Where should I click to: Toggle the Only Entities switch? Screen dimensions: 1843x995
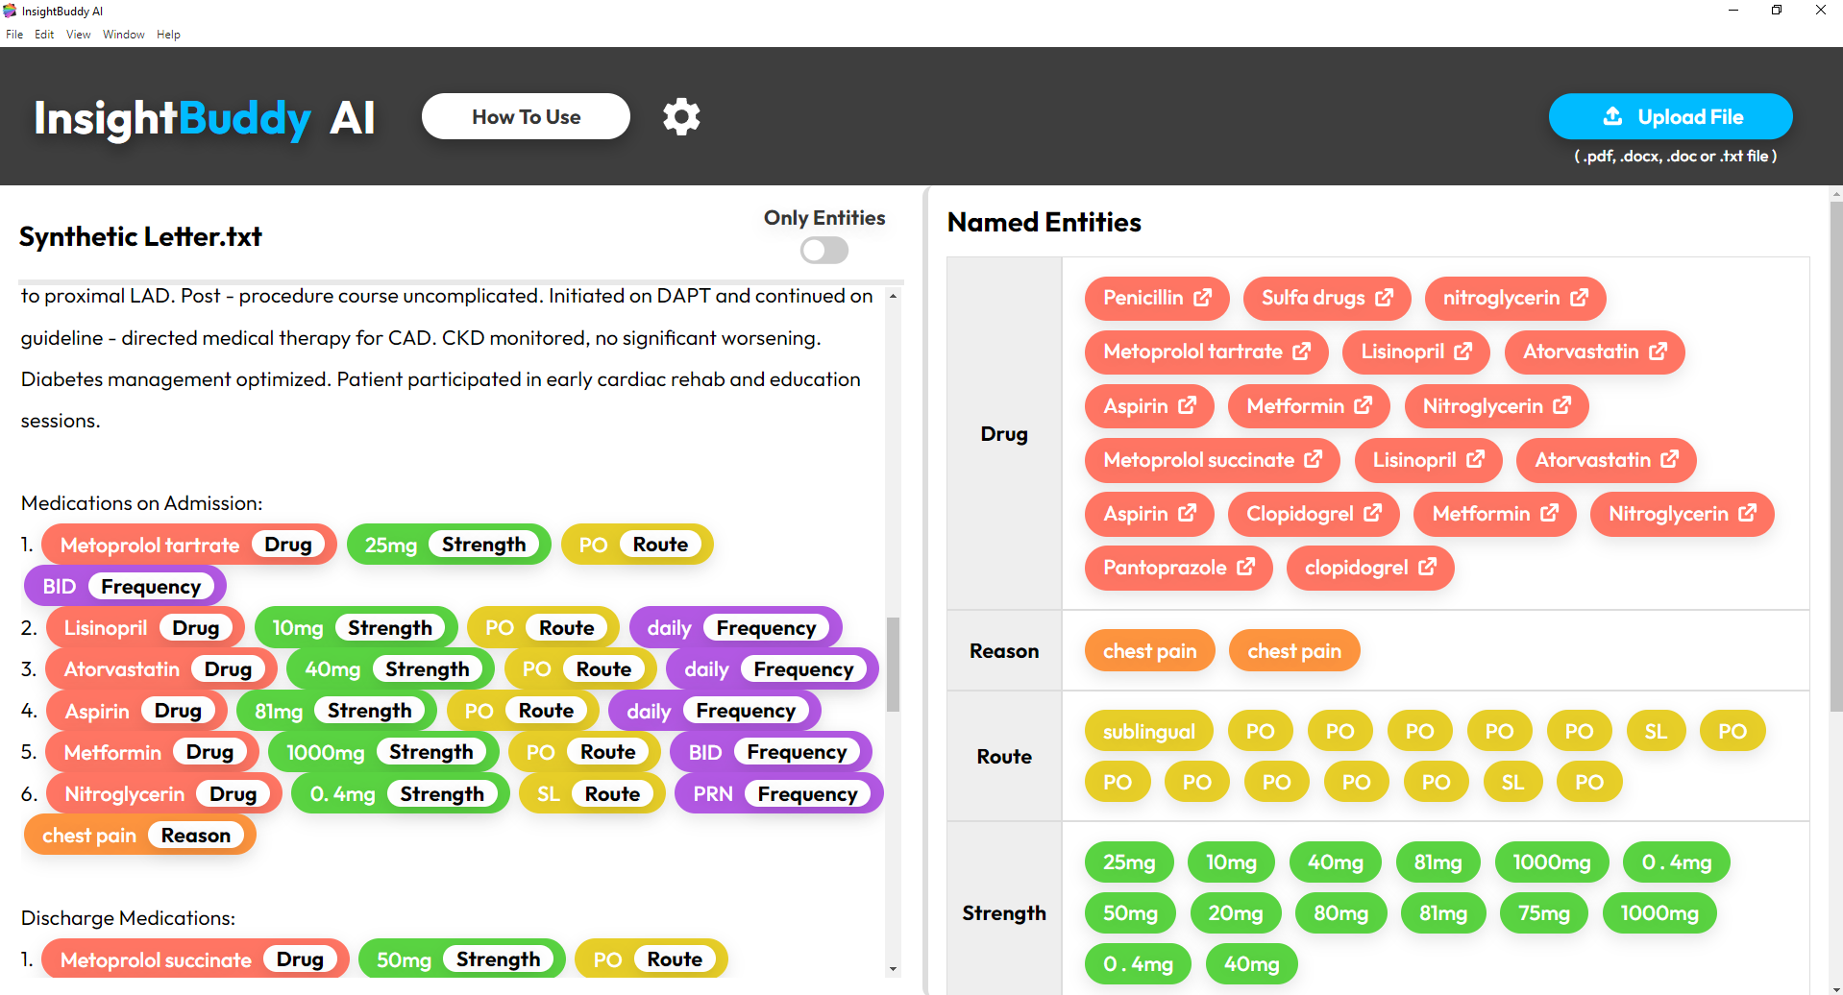click(824, 251)
